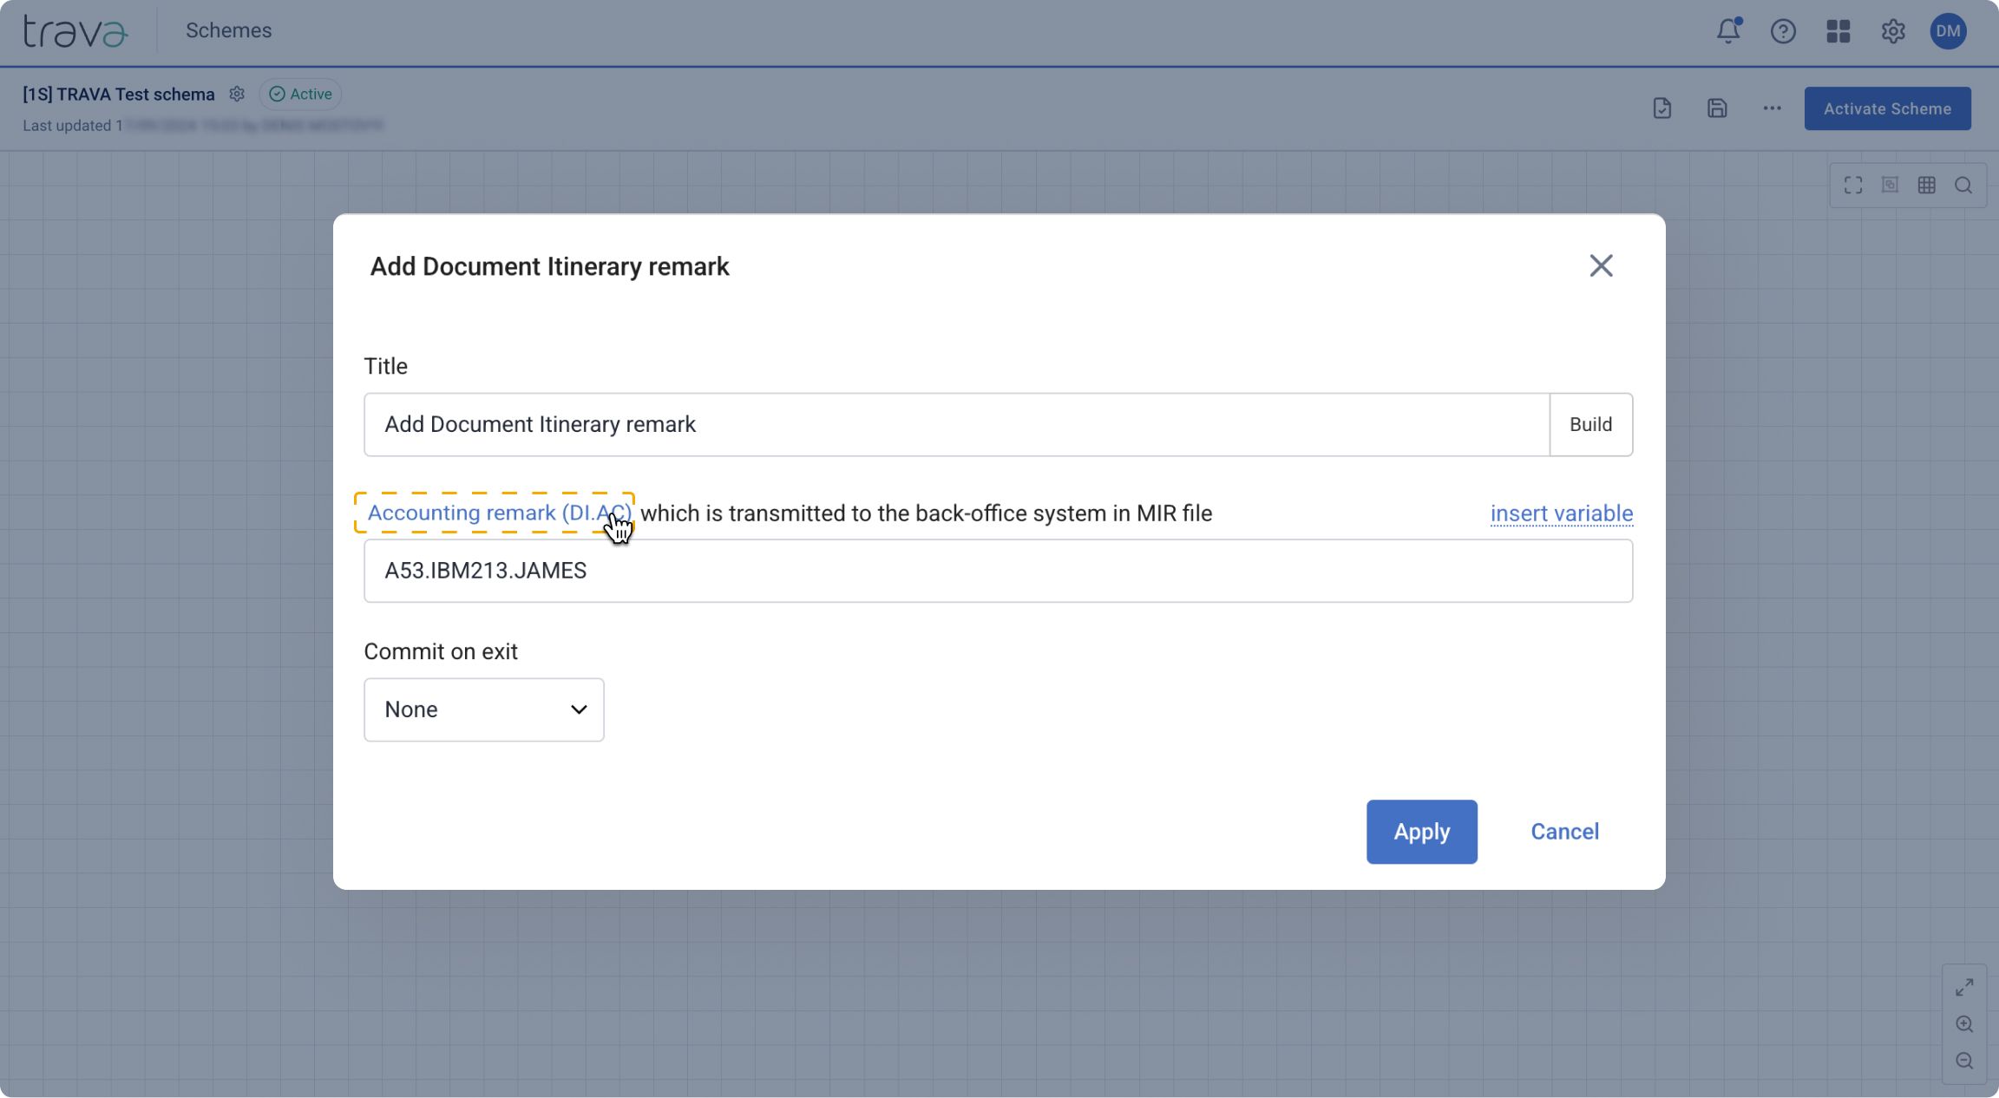Open the help question mark icon

click(x=1783, y=31)
